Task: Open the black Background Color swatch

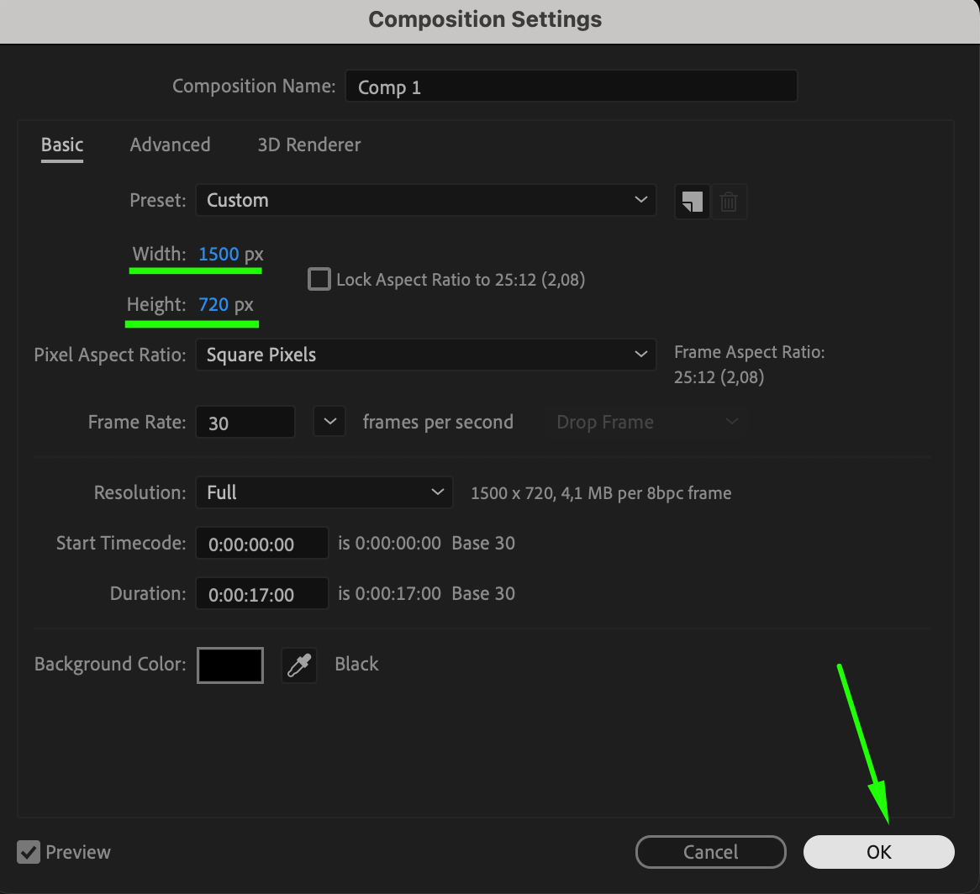Action: point(230,665)
